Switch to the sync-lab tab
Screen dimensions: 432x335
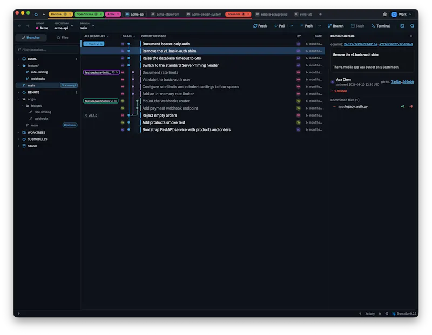coord(303,15)
